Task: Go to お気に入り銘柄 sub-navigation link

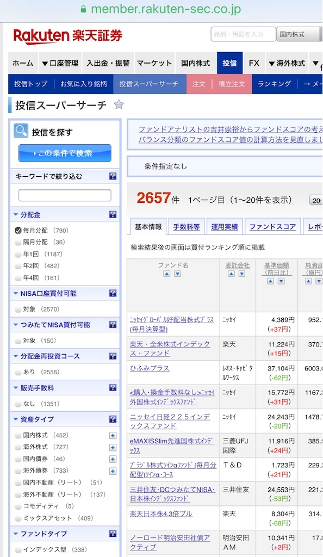Action: 83,84
